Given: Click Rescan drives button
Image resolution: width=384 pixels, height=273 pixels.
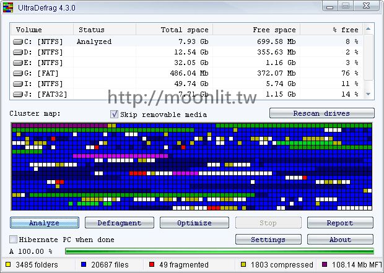Looking at the screenshot, I should (322, 113).
